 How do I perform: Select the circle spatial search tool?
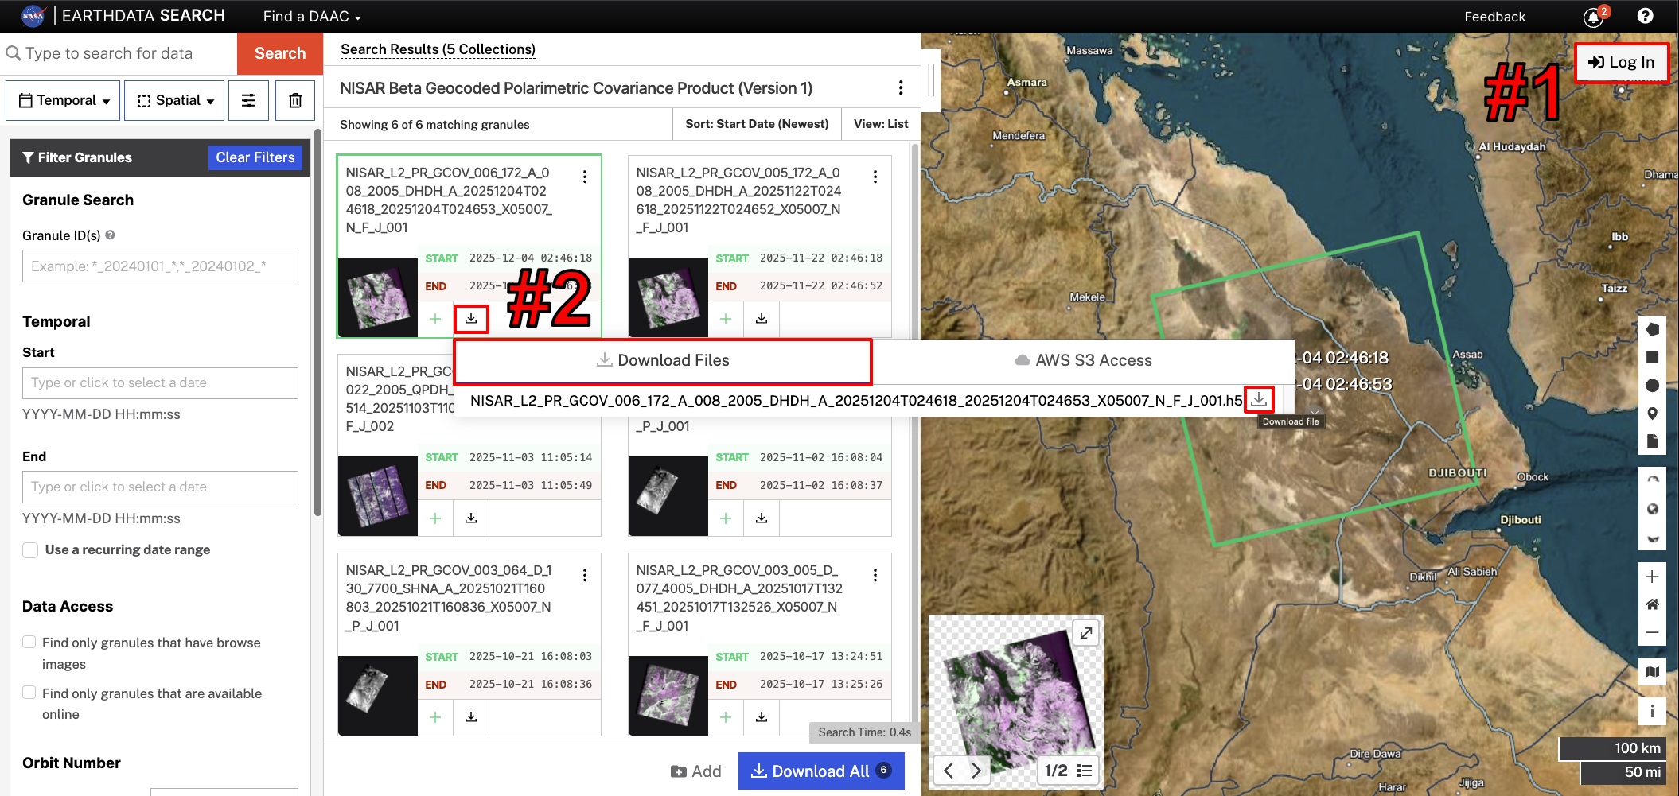click(1652, 385)
